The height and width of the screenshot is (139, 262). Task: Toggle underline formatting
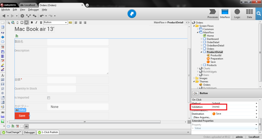coord(41,22)
